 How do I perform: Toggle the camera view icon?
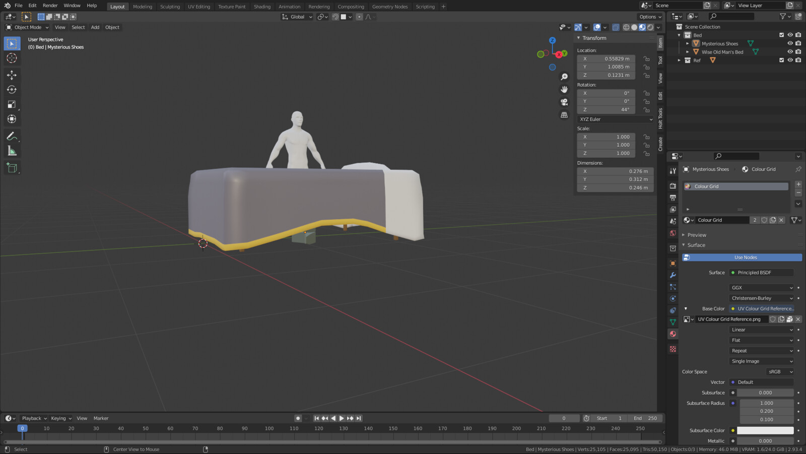[x=564, y=102]
